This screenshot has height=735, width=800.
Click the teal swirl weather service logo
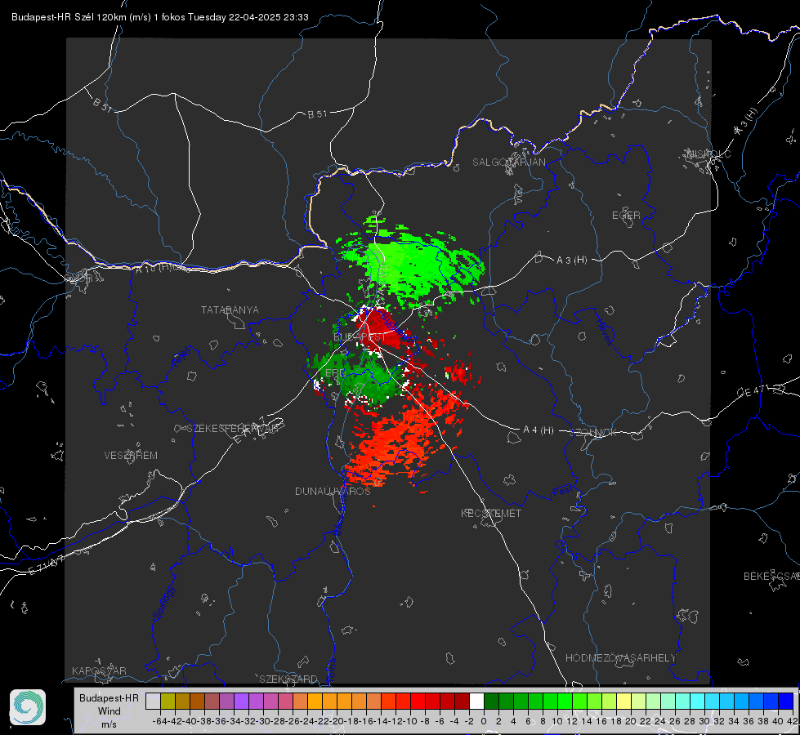click(x=28, y=707)
